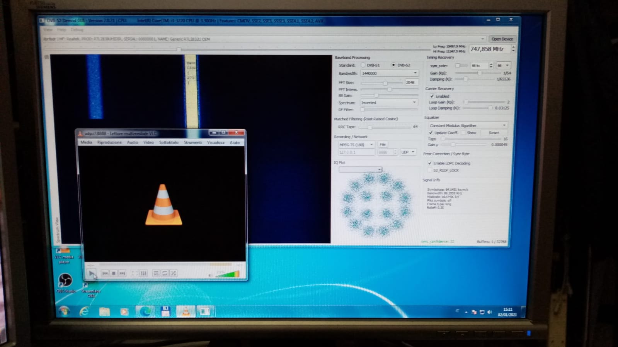Click the 8888 port field

387,152
